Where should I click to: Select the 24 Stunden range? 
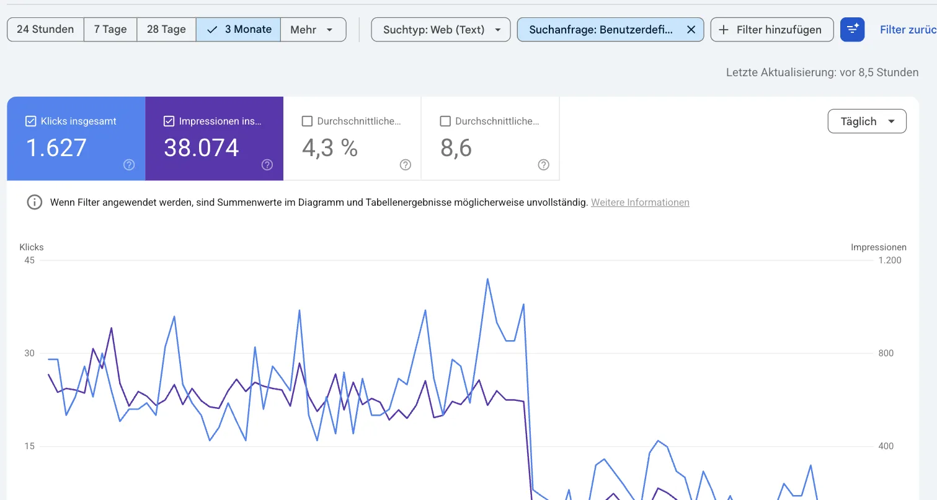click(x=45, y=29)
